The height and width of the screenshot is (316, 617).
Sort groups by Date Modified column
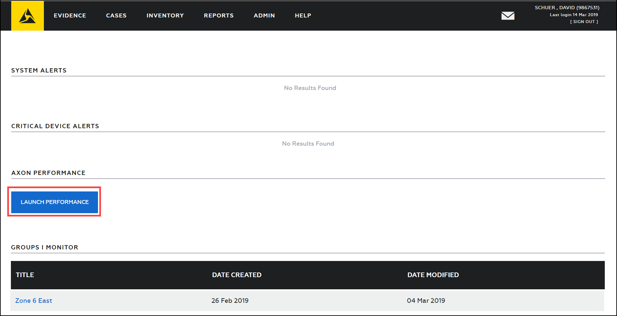coord(433,275)
